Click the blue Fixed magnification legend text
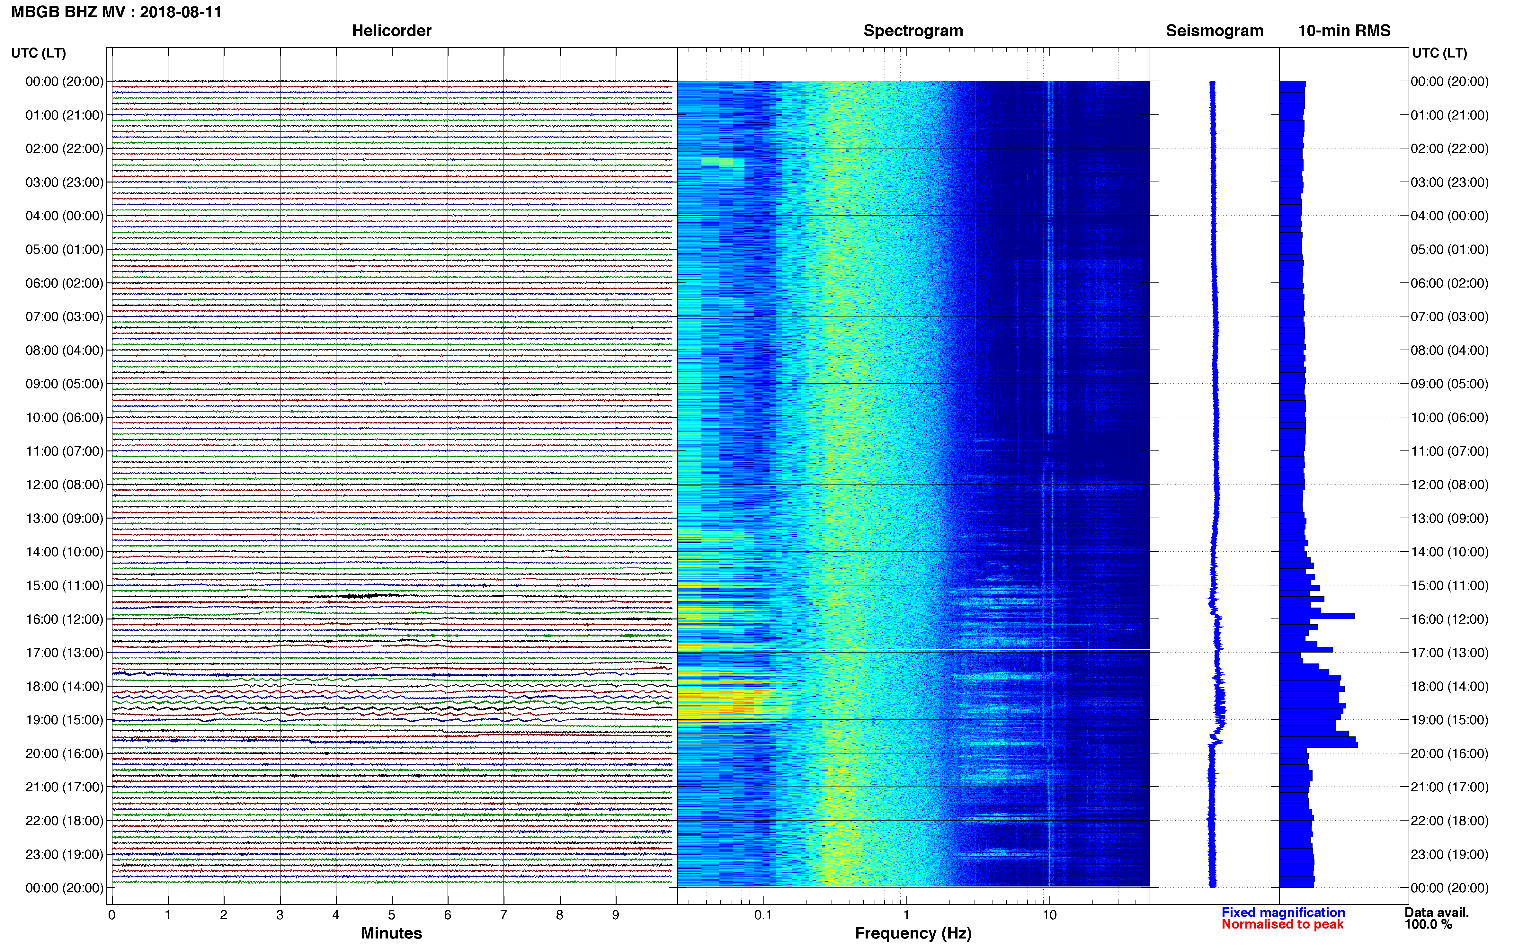The height and width of the screenshot is (952, 1523). pyautogui.click(x=1283, y=912)
